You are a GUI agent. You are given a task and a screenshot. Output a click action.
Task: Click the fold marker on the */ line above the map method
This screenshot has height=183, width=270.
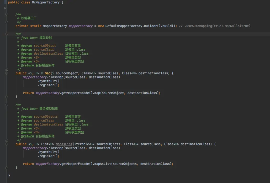pos(7,69)
